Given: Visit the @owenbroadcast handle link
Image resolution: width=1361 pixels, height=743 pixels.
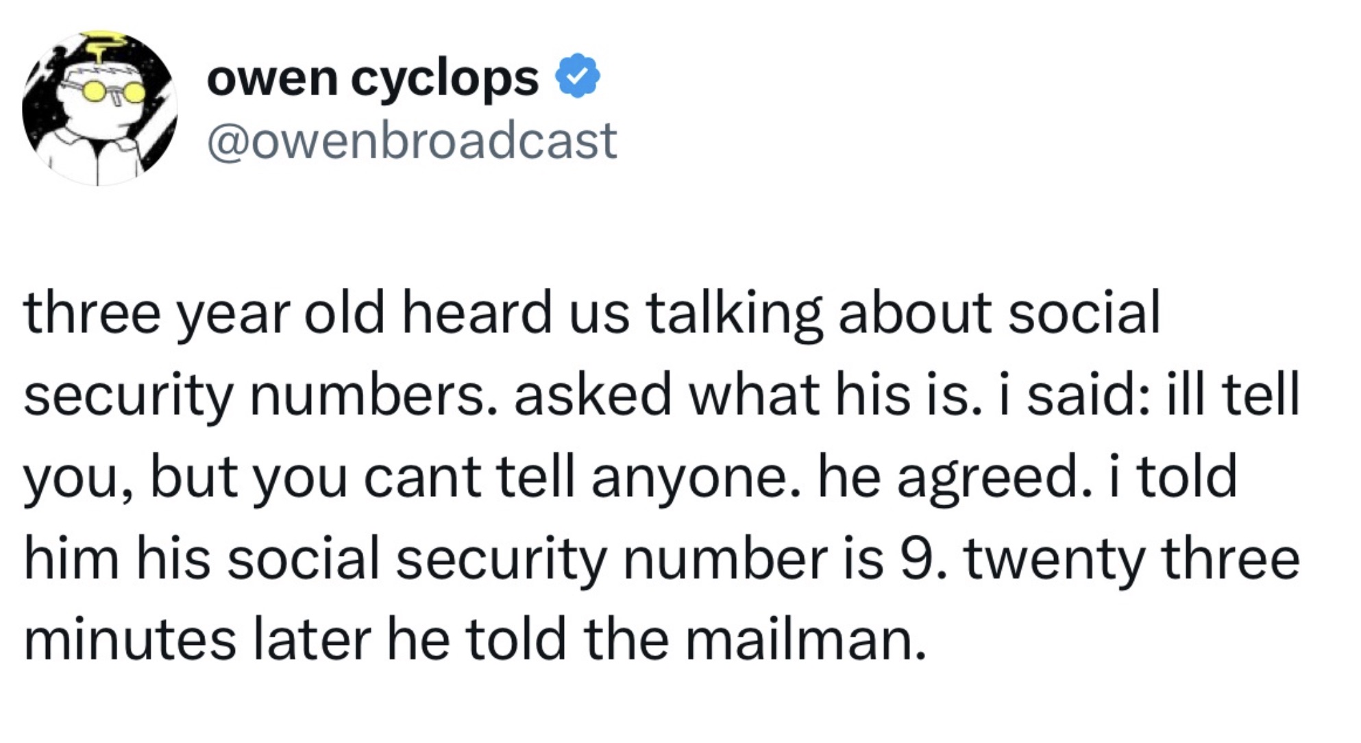Looking at the screenshot, I should point(412,141).
